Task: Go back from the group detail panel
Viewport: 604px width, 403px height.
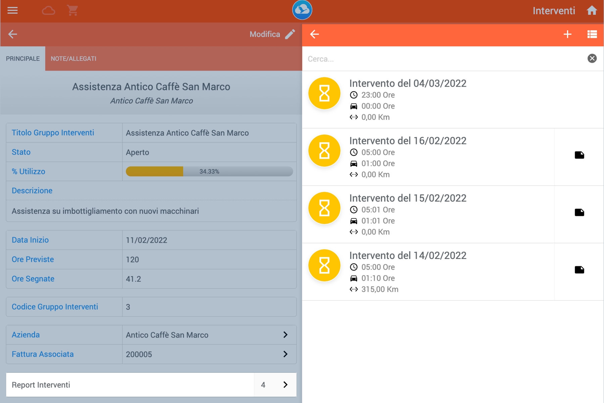Action: (13, 34)
